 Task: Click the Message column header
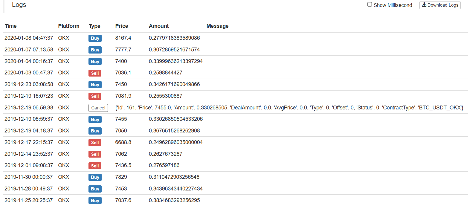tap(217, 26)
